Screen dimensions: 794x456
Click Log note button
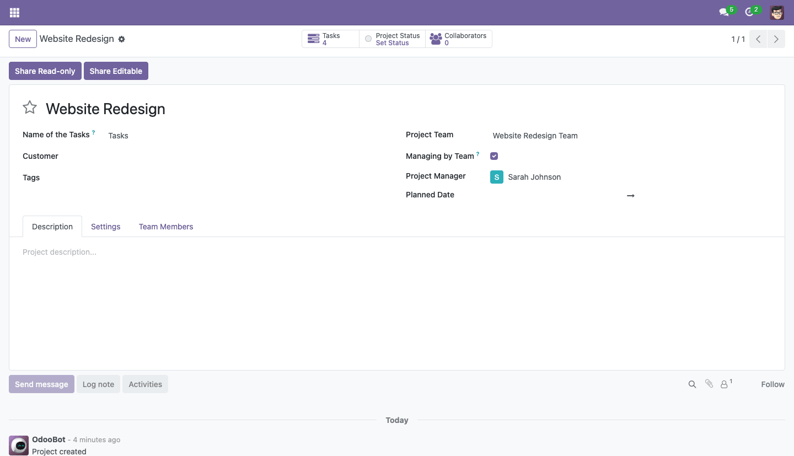[98, 384]
